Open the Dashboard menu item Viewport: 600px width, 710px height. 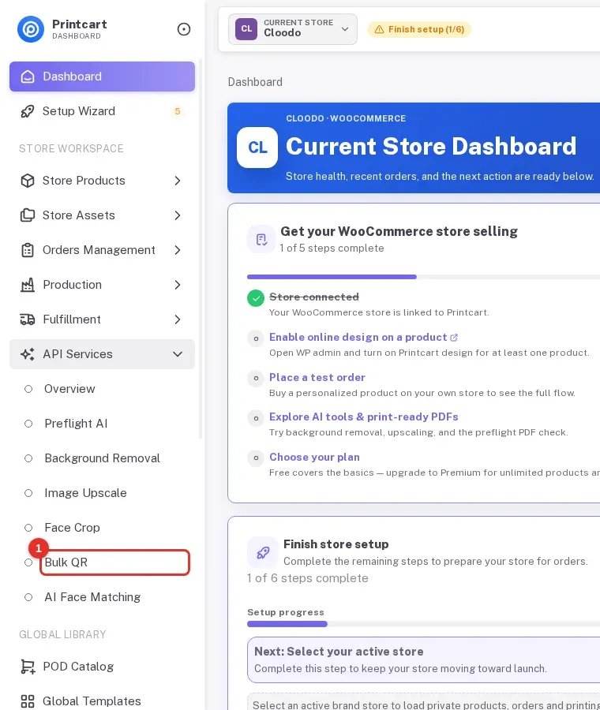(102, 77)
